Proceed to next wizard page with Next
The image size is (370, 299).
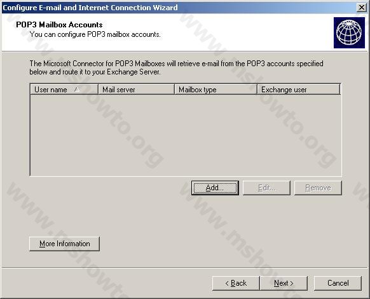coord(284,283)
